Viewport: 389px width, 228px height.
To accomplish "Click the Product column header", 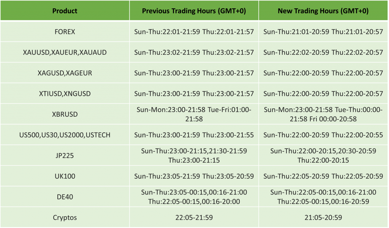I will pos(65,11).
